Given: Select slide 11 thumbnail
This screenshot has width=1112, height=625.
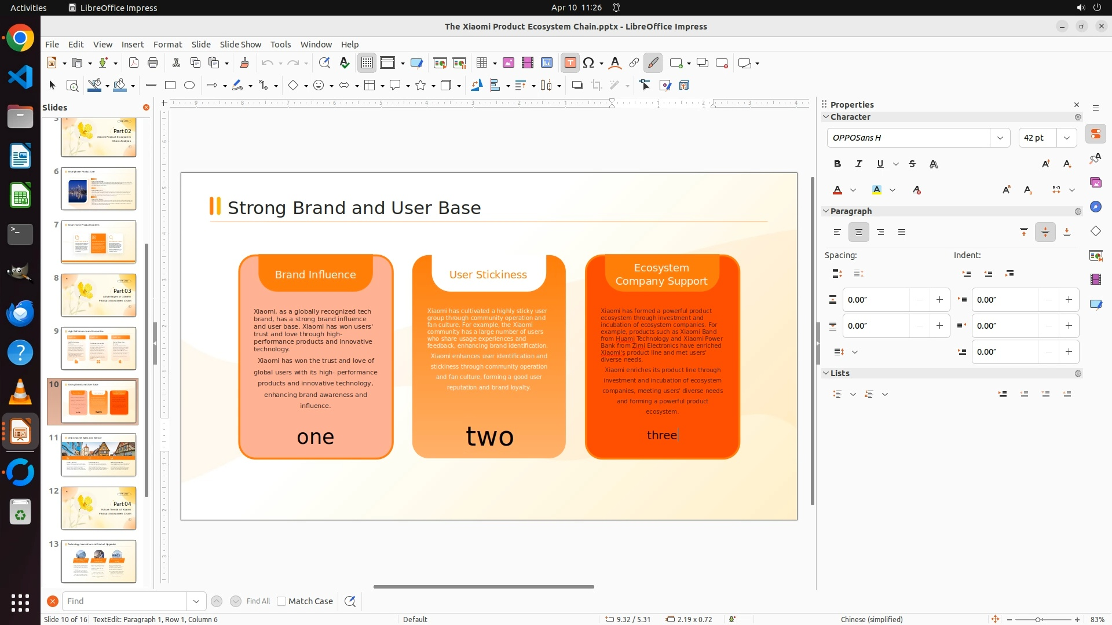Looking at the screenshot, I should (98, 455).
